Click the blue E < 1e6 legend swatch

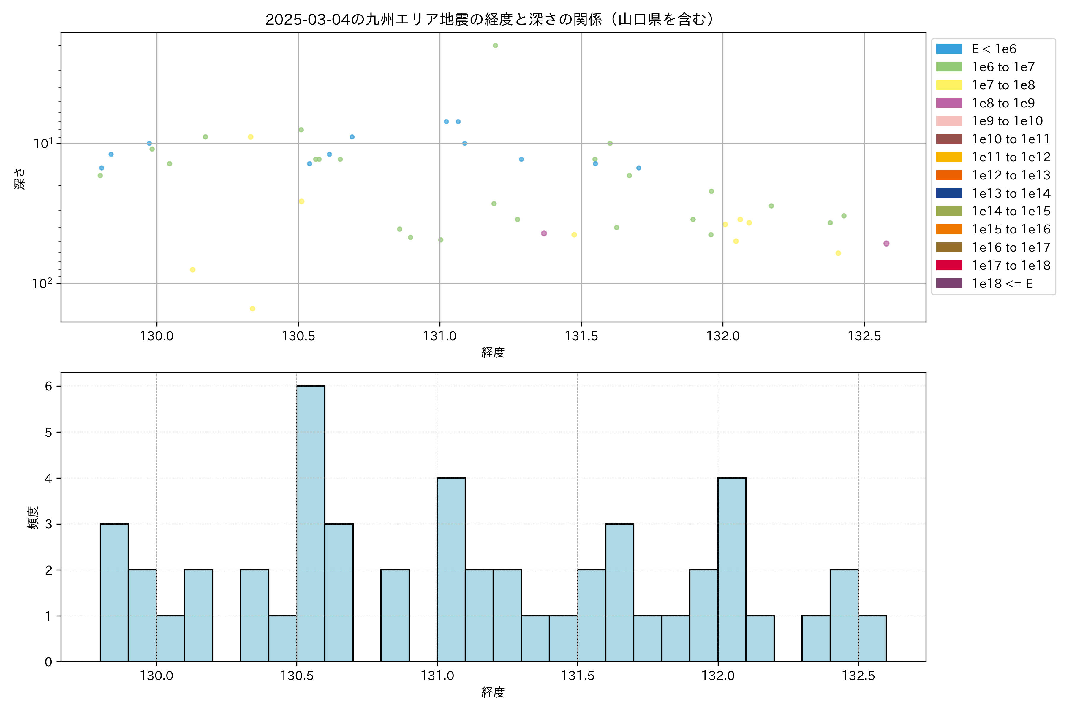[x=949, y=49]
